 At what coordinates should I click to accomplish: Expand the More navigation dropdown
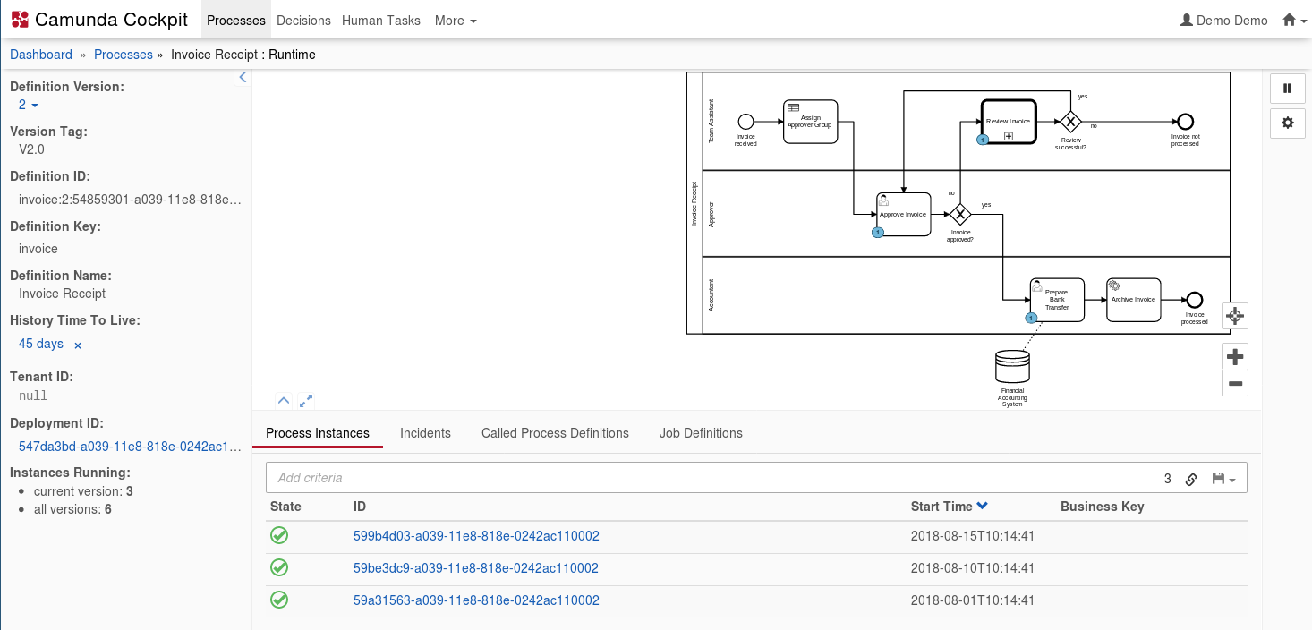456,20
